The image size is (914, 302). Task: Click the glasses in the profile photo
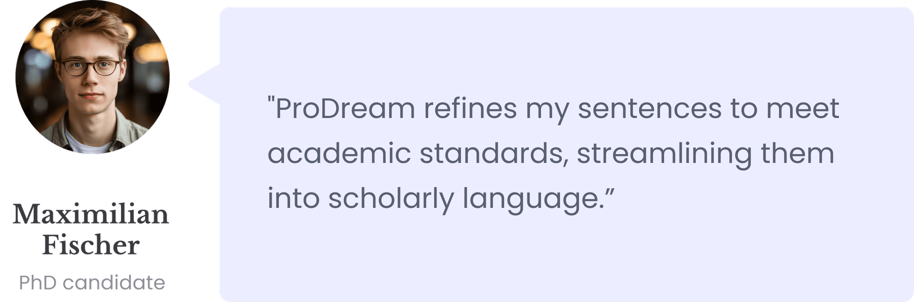90,68
